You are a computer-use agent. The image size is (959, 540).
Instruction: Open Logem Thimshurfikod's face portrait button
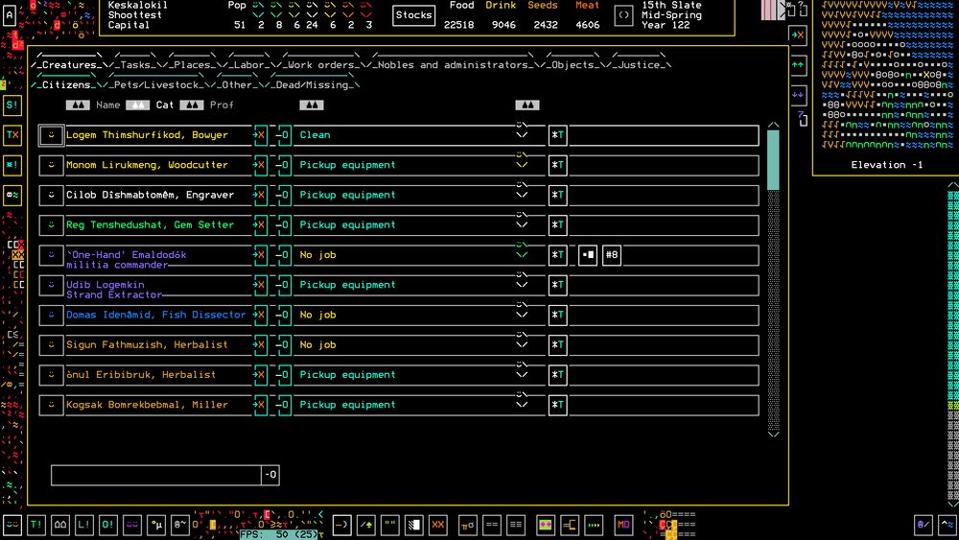pyautogui.click(x=52, y=135)
